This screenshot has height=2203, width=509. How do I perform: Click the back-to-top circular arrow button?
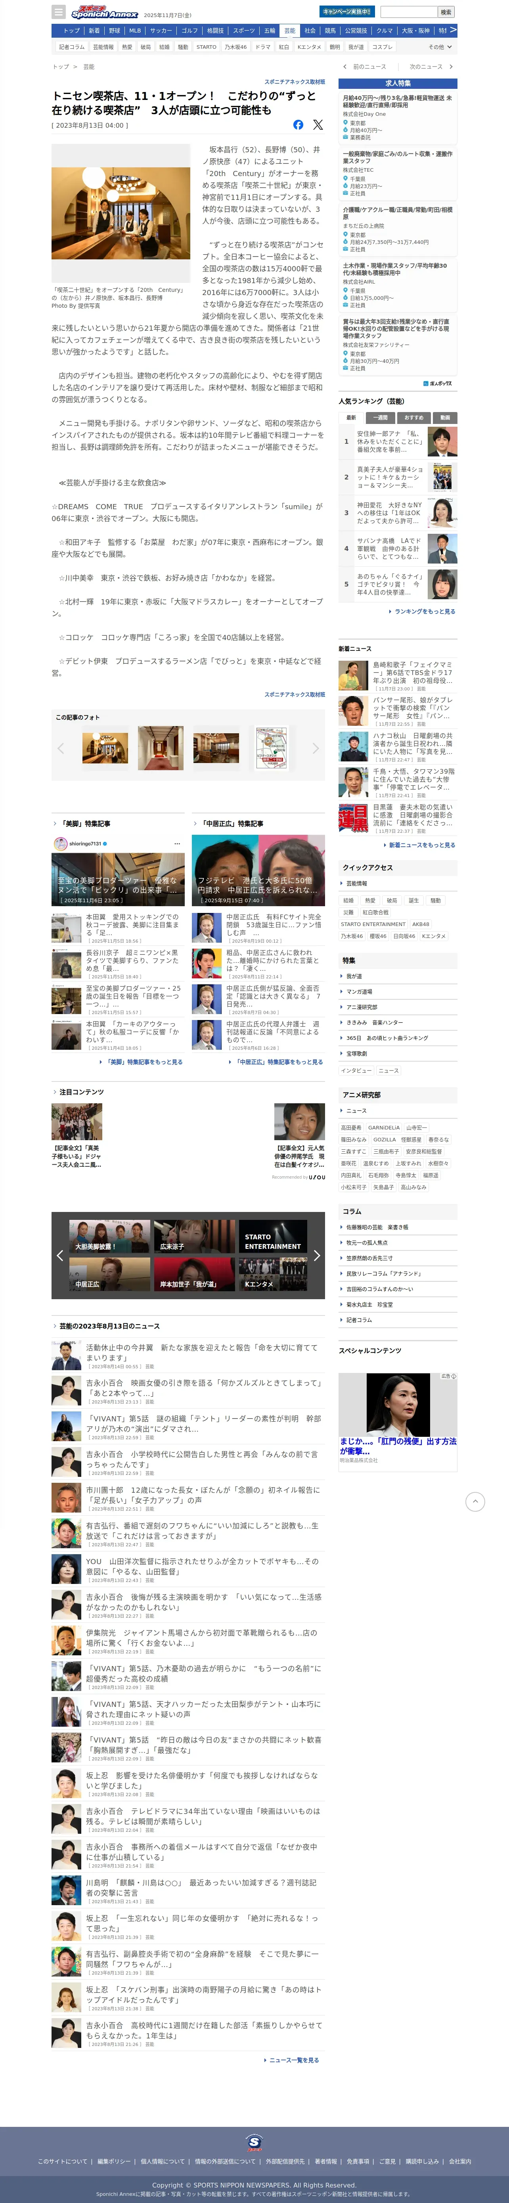[475, 1501]
